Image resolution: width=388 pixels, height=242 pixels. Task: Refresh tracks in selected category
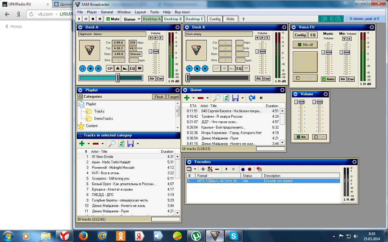click(x=121, y=144)
